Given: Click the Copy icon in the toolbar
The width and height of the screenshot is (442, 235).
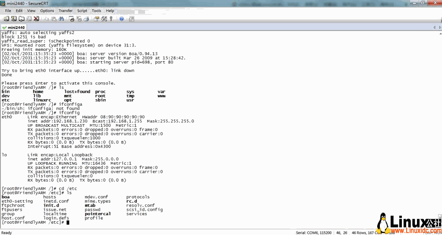Looking at the screenshot, I should coord(47,19).
